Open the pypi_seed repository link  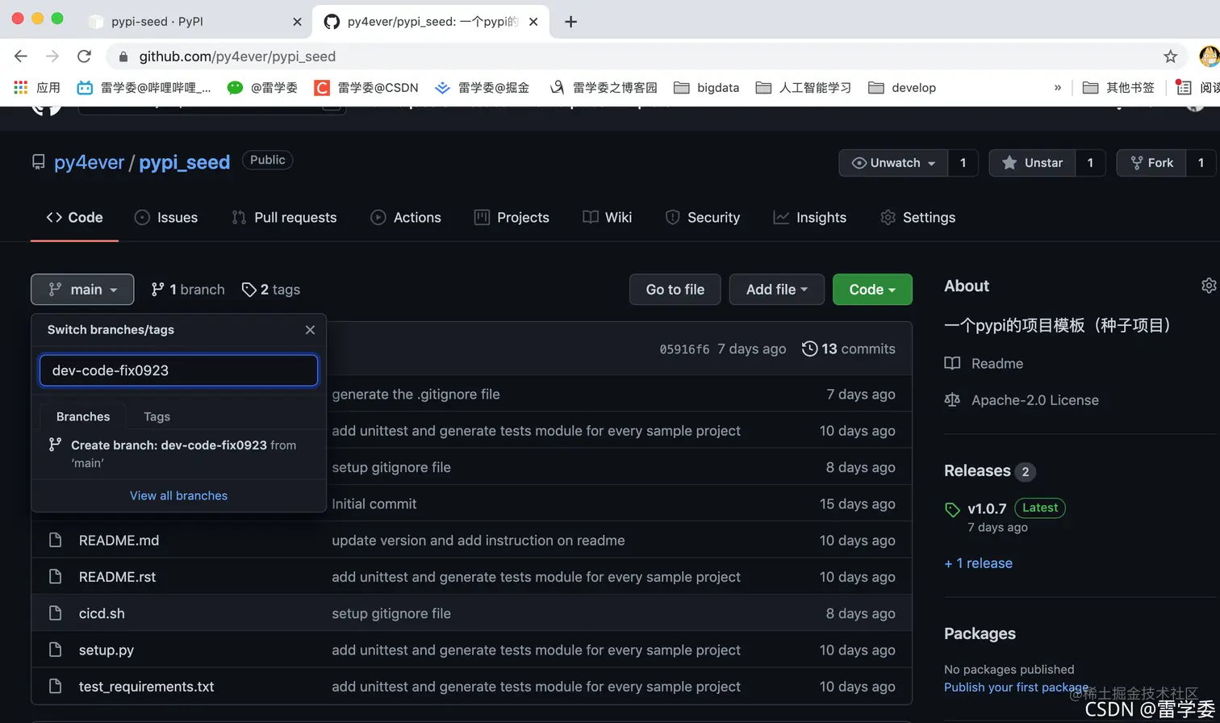[185, 162]
